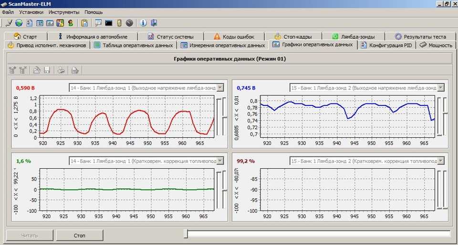Click the first printer icon in graph toolbar
Image resolution: width=458 pixels, height=245 pixels.
click(61, 70)
